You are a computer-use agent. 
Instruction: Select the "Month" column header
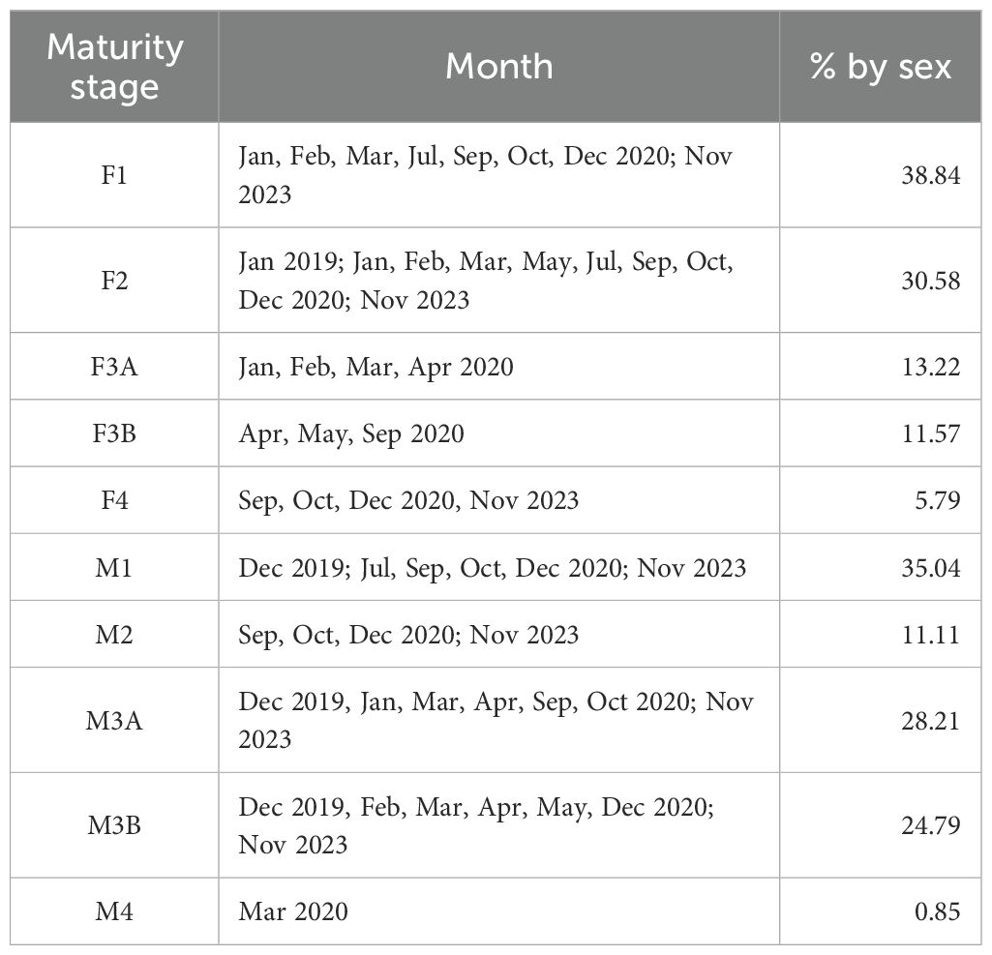498,67
